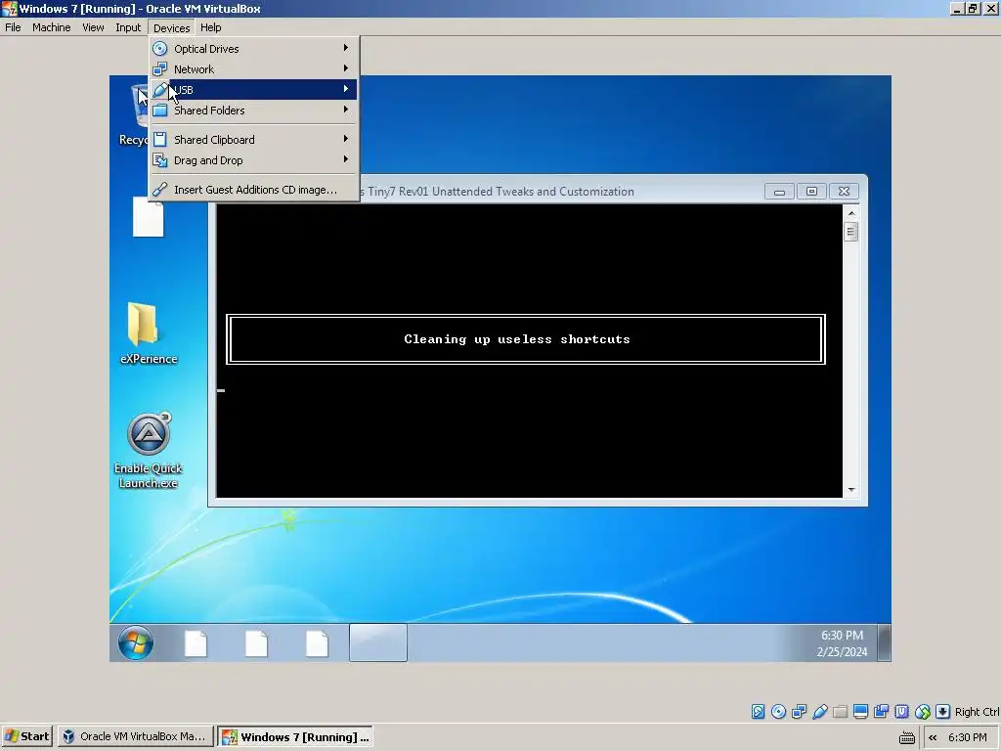Close the Devices menu
The height and width of the screenshot is (751, 1001).
(172, 27)
